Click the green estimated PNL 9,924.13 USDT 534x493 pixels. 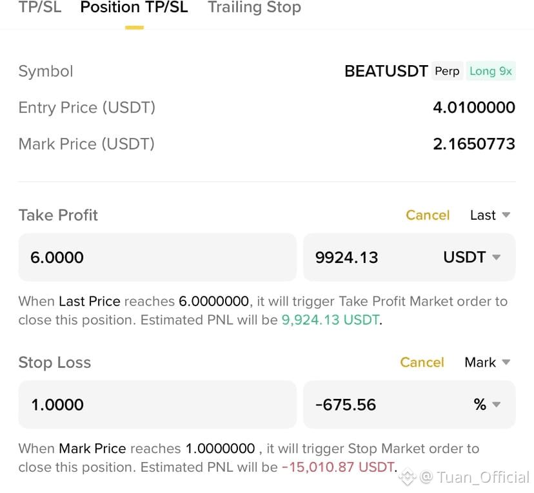tap(330, 320)
